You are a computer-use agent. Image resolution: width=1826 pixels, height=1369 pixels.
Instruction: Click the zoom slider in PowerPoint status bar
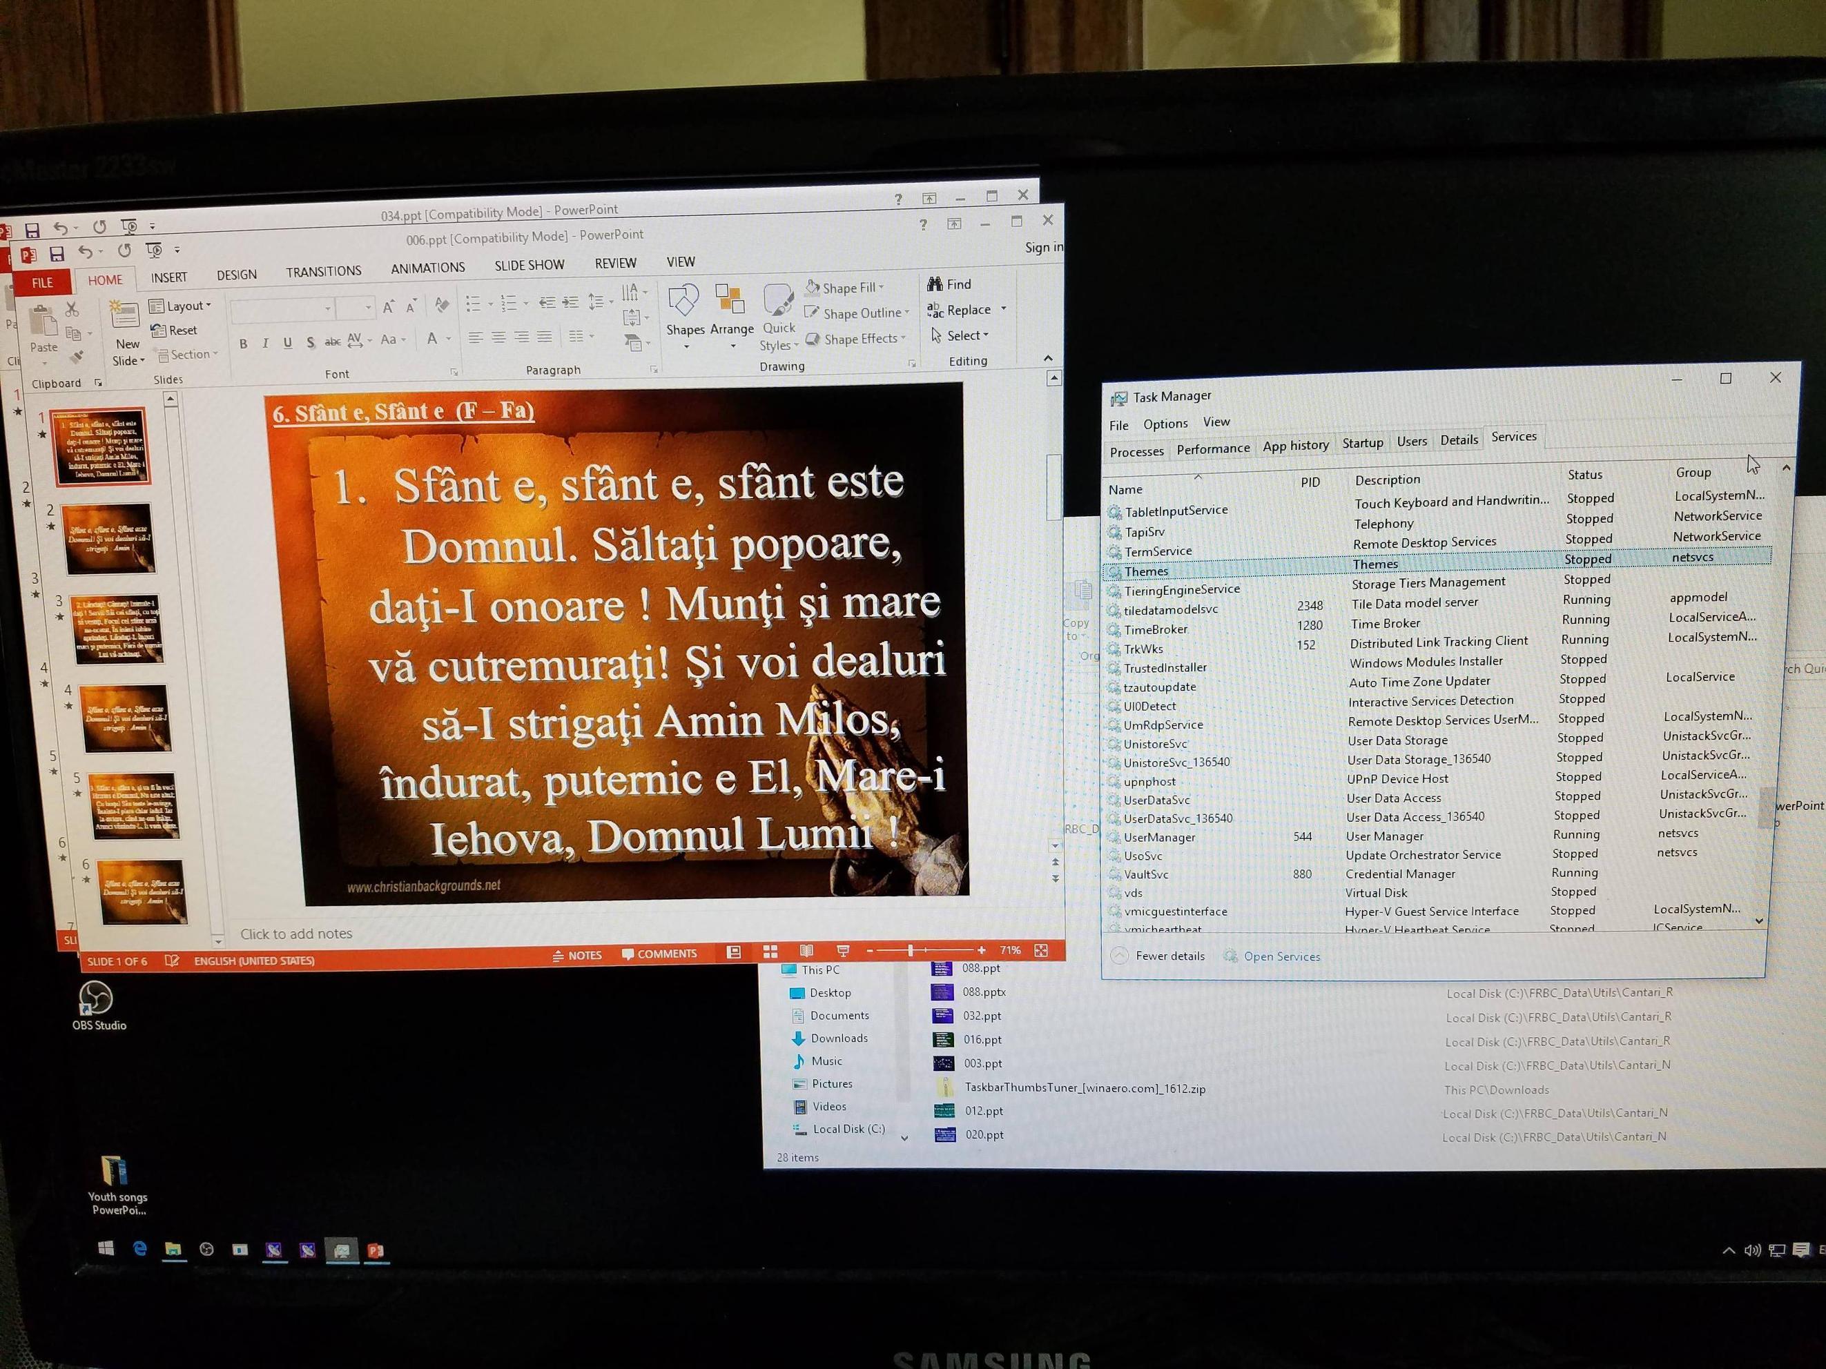pyautogui.click(x=911, y=951)
